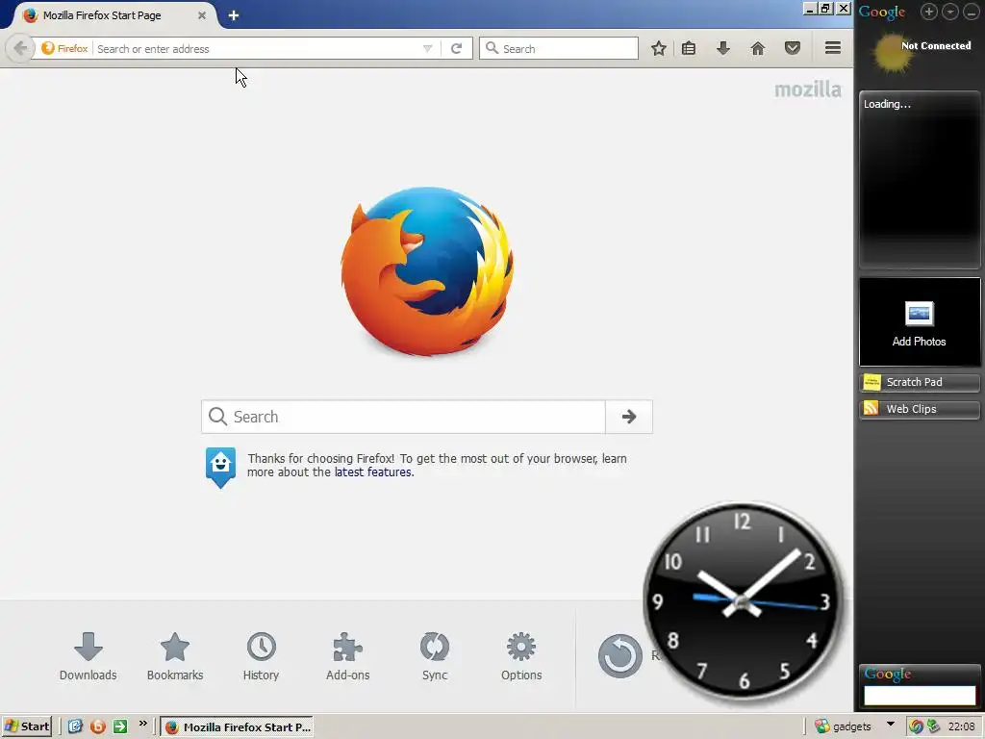Show bookmarks list icon

(689, 48)
